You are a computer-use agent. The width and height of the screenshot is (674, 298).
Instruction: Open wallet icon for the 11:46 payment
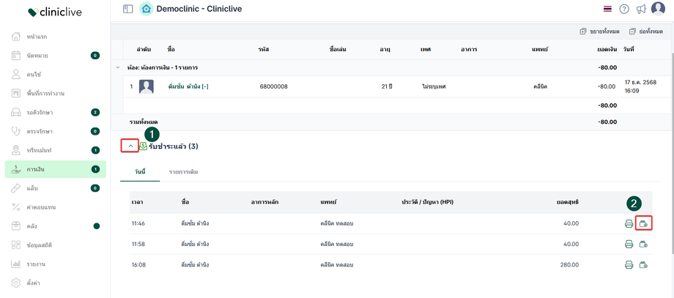coord(643,223)
